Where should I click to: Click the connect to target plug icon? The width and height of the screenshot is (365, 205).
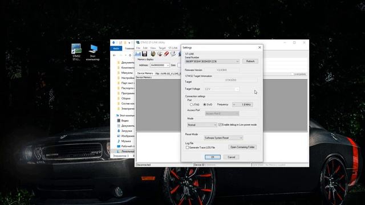(x=153, y=54)
